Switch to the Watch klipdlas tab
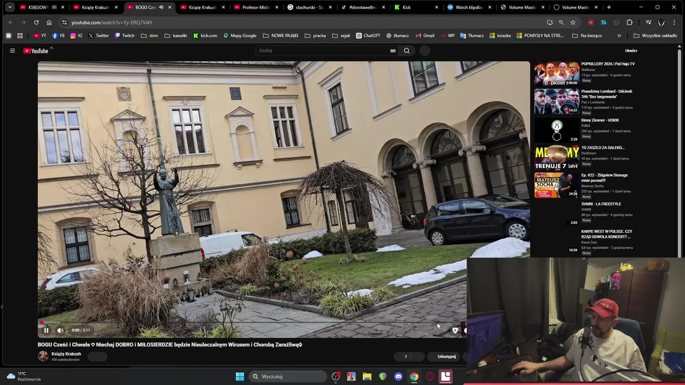 (469, 7)
